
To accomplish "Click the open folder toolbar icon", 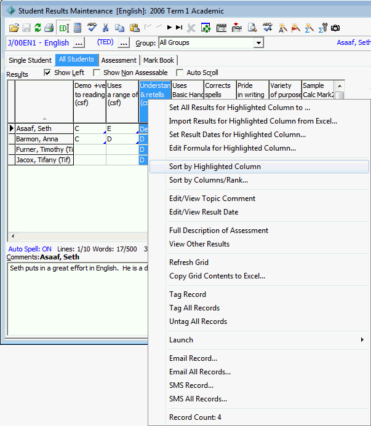I will click(14, 28).
